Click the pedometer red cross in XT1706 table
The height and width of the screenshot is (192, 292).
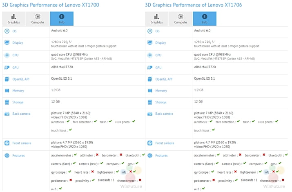click(214, 180)
